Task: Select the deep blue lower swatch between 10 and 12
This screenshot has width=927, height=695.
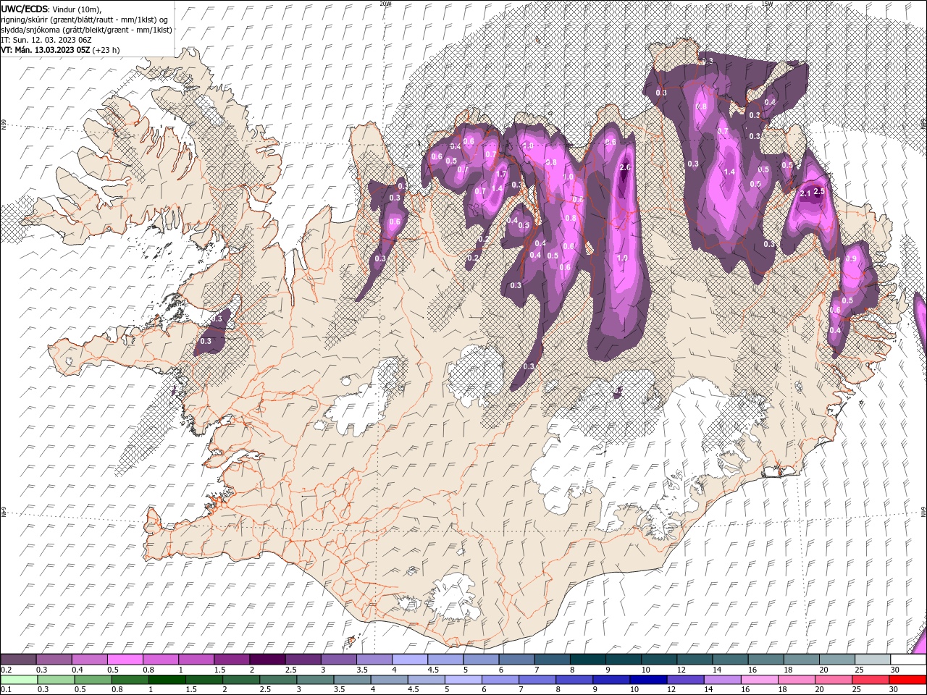Action: 648,680
